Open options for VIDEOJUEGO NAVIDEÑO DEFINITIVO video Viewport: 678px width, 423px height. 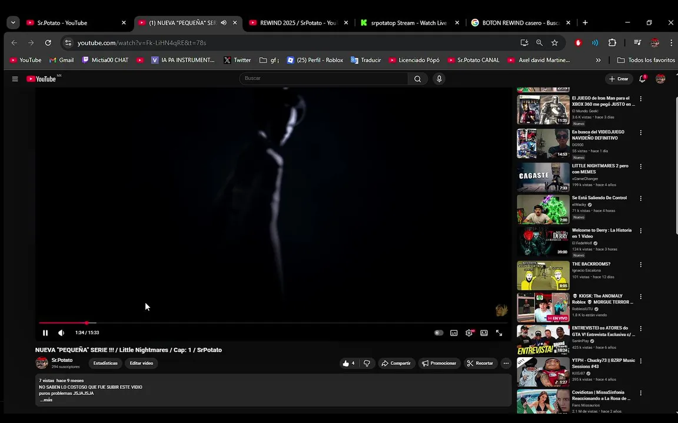pos(641,133)
